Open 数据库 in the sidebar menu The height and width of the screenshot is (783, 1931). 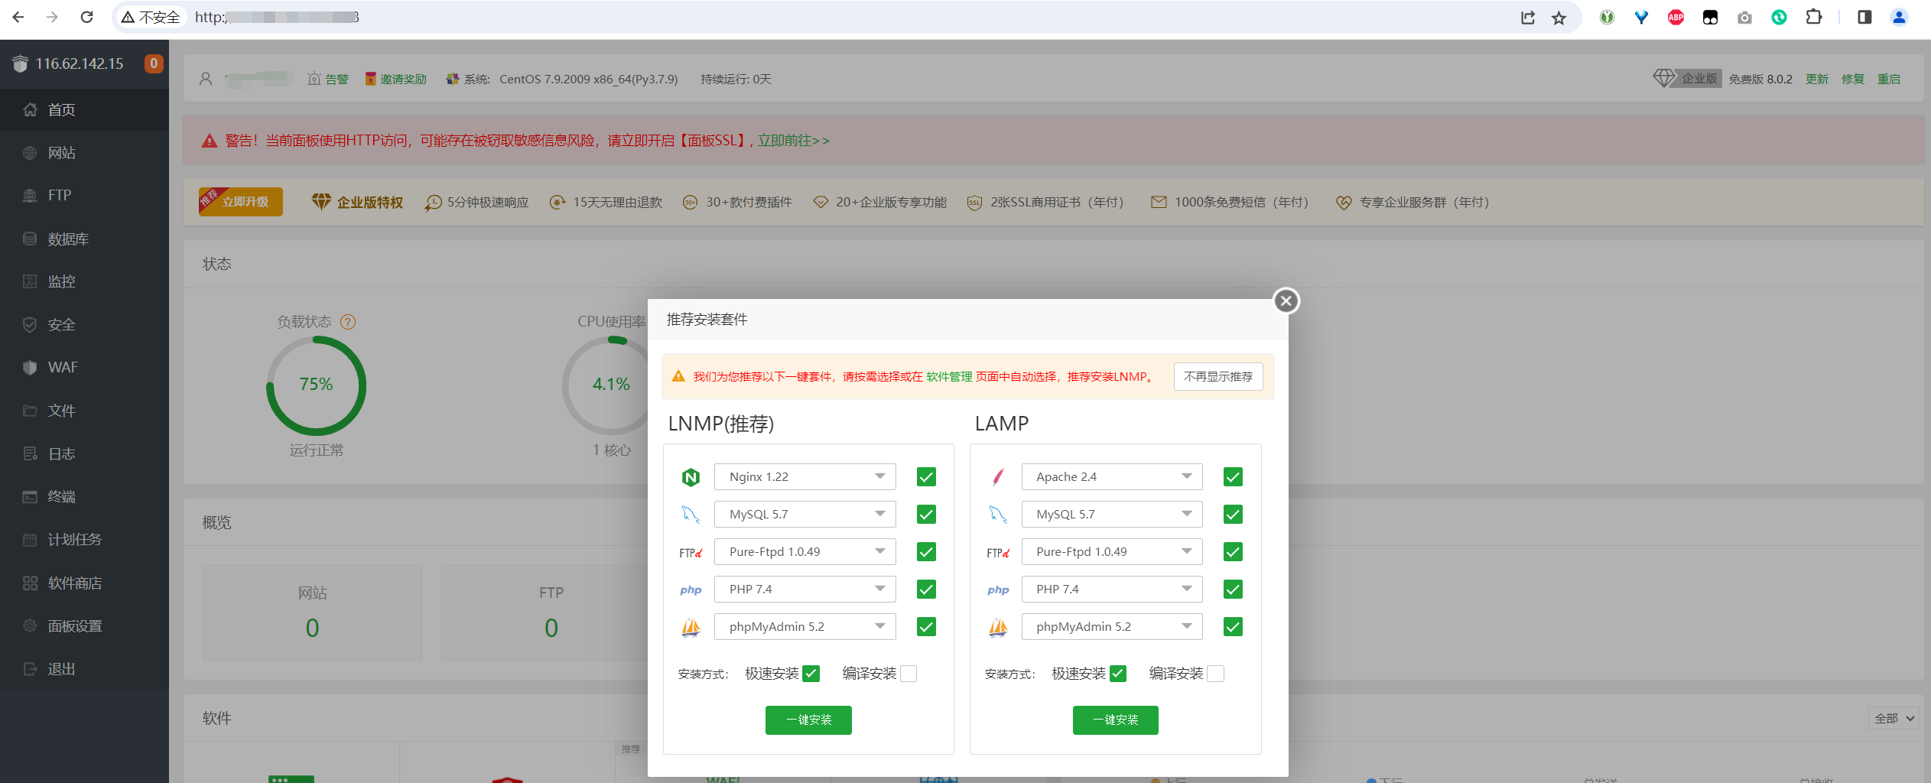click(84, 239)
